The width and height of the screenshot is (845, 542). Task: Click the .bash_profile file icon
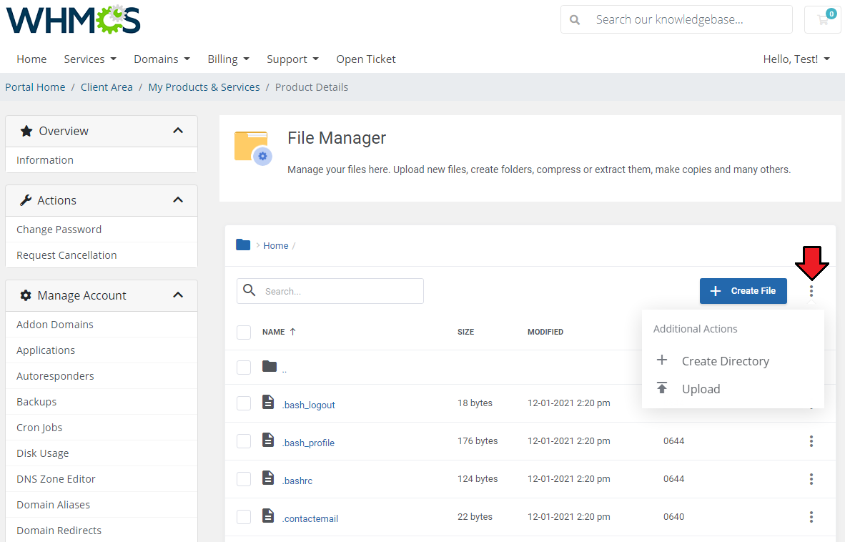268,440
